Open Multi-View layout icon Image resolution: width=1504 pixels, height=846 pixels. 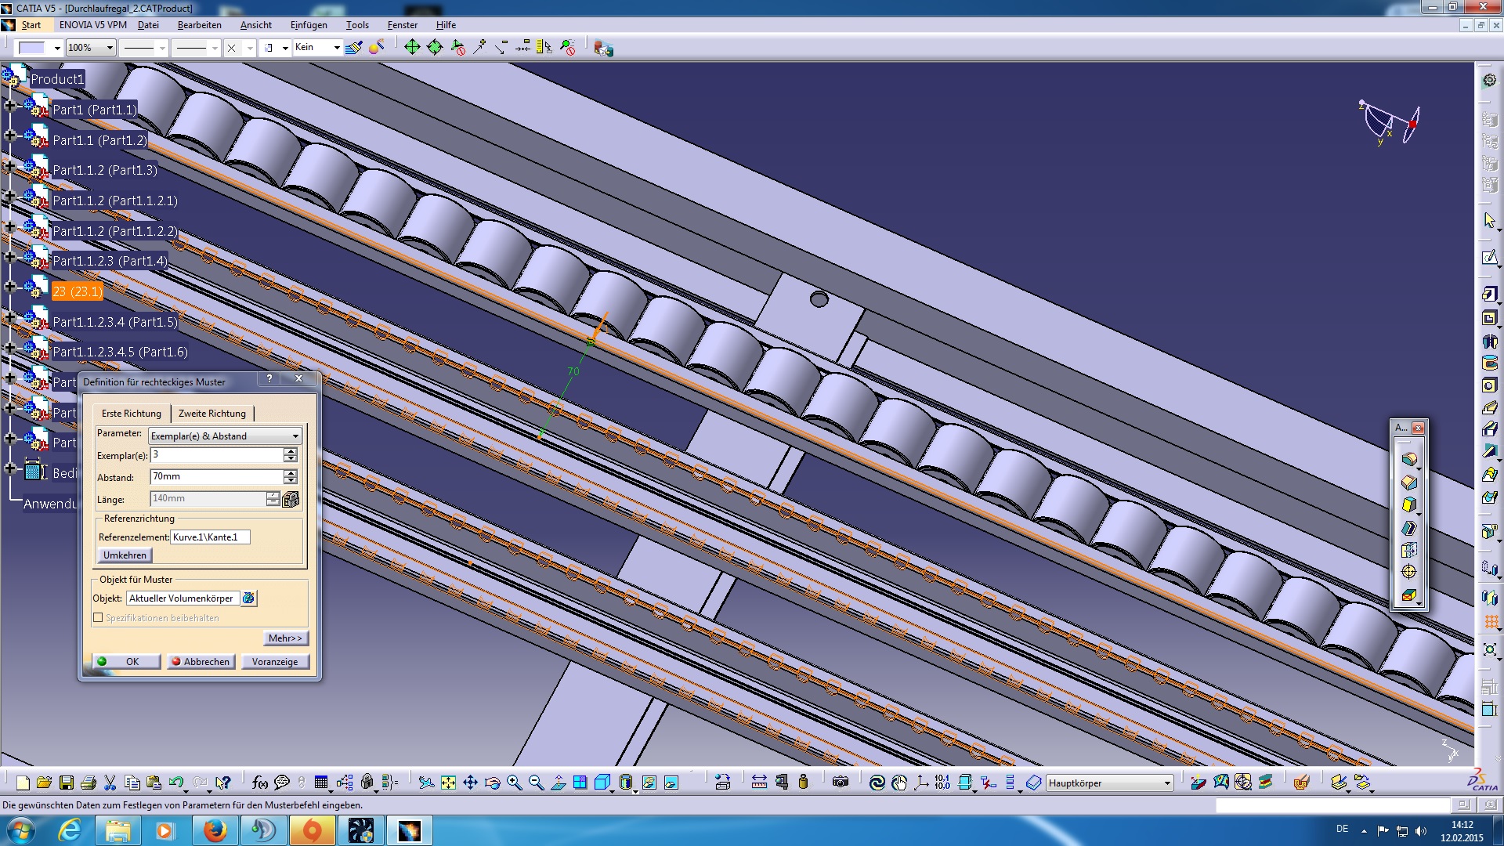pos(580,783)
